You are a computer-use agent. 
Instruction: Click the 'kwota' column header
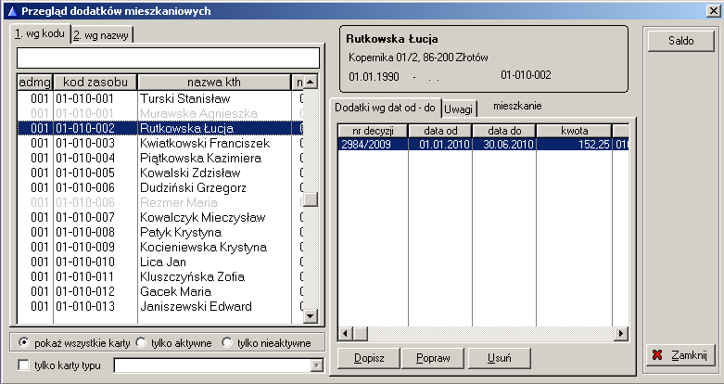[x=575, y=131]
